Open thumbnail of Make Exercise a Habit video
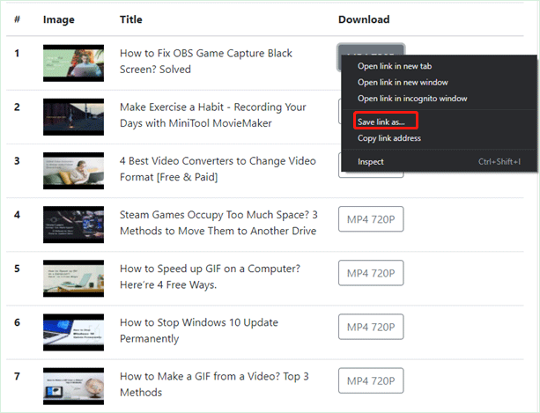Image resolution: width=540 pixels, height=413 pixels. (x=73, y=117)
